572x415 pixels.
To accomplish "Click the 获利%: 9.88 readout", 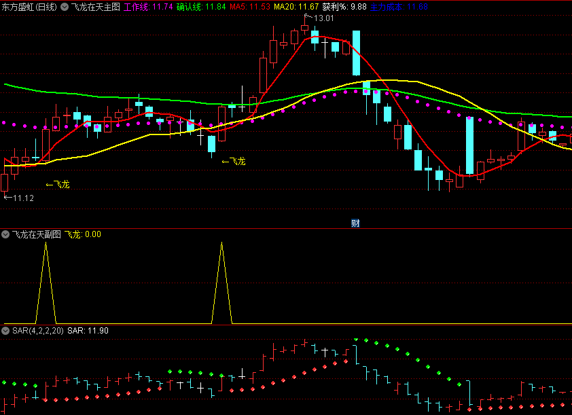I will 344,7.
